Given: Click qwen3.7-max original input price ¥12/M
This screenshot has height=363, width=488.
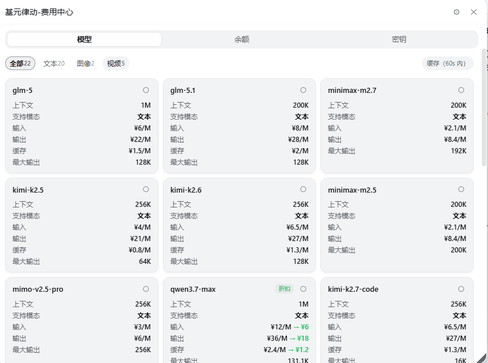Looking at the screenshot, I should [x=281, y=327].
